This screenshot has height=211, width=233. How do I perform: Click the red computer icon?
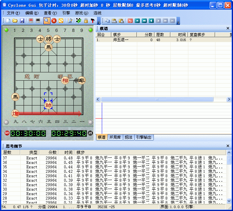point(31,21)
